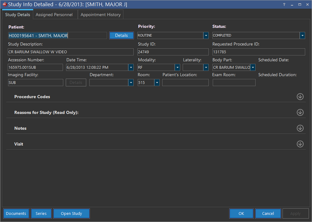Click the Open Study button
Screen dimensions: 312x222
click(71, 213)
